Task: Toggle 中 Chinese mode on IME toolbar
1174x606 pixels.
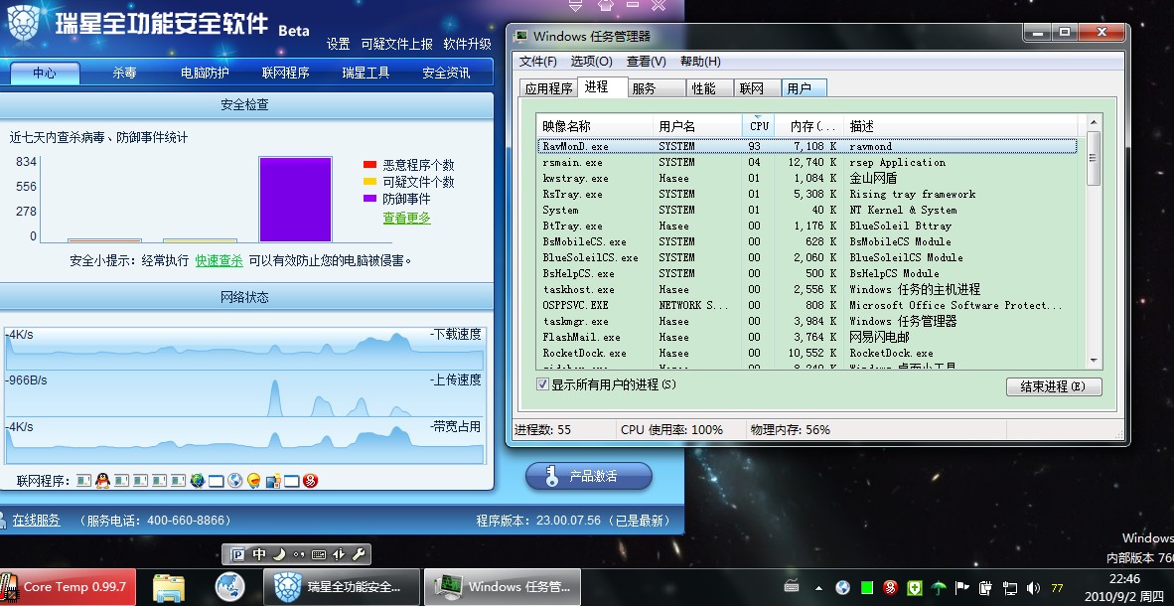Action: [259, 554]
